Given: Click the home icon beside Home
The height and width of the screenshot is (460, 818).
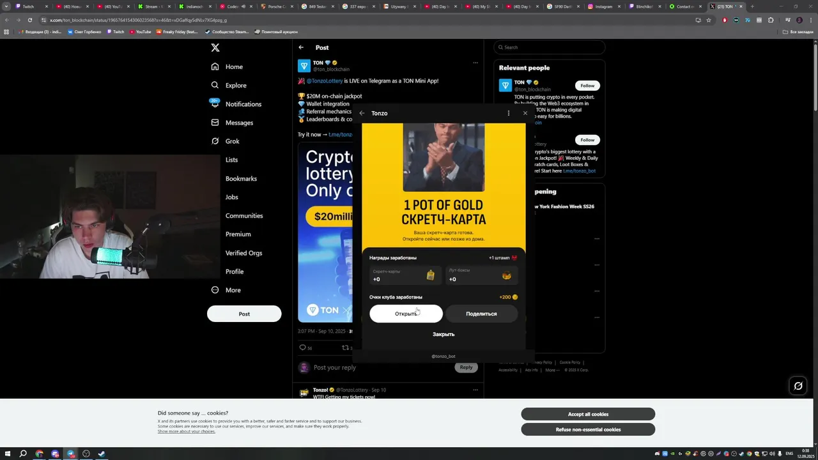Looking at the screenshot, I should (215, 66).
